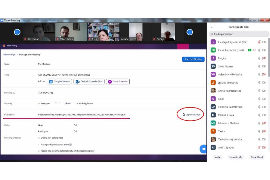Viewport: 270px width, 180px height.
Task: Click disabled camera icon for Blagica
Action: tap(264, 58)
